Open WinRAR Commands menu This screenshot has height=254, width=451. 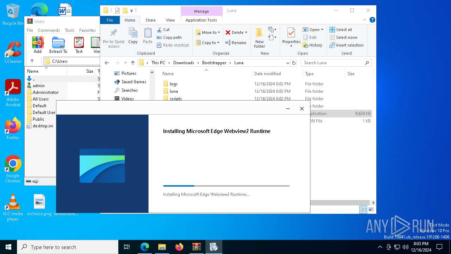49,30
